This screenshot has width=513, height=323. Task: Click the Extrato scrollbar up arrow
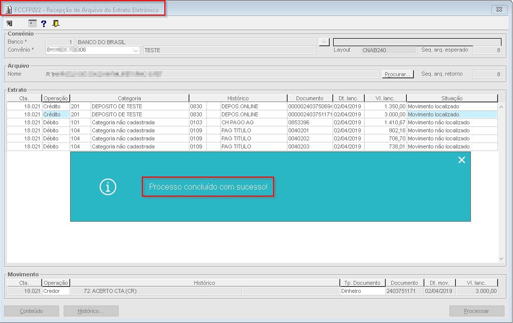click(x=501, y=107)
